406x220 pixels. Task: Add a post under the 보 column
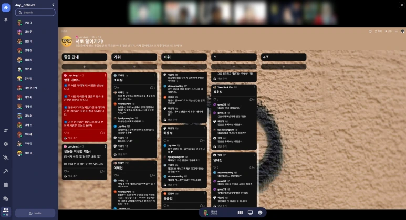point(234,67)
